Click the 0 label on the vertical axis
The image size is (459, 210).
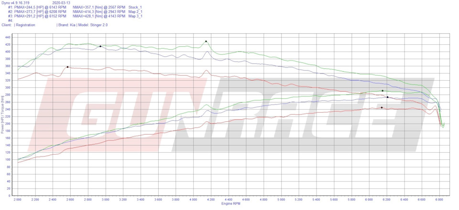tap(10, 196)
